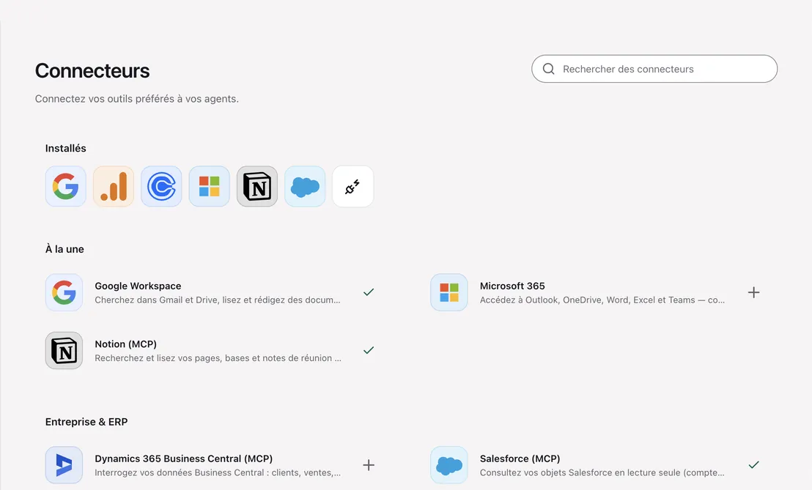The height and width of the screenshot is (490, 812).
Task: Open installed orange analytics bar-chart connector icon
Action: pos(114,186)
